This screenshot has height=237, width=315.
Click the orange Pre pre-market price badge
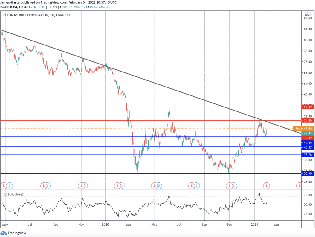[x=297, y=128]
